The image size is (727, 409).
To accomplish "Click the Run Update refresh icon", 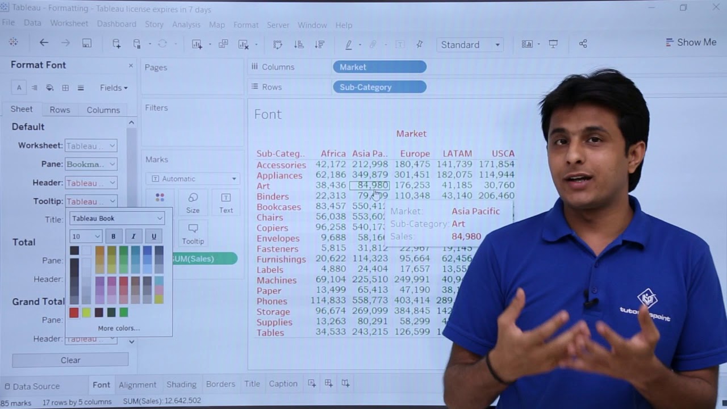I will click(162, 44).
